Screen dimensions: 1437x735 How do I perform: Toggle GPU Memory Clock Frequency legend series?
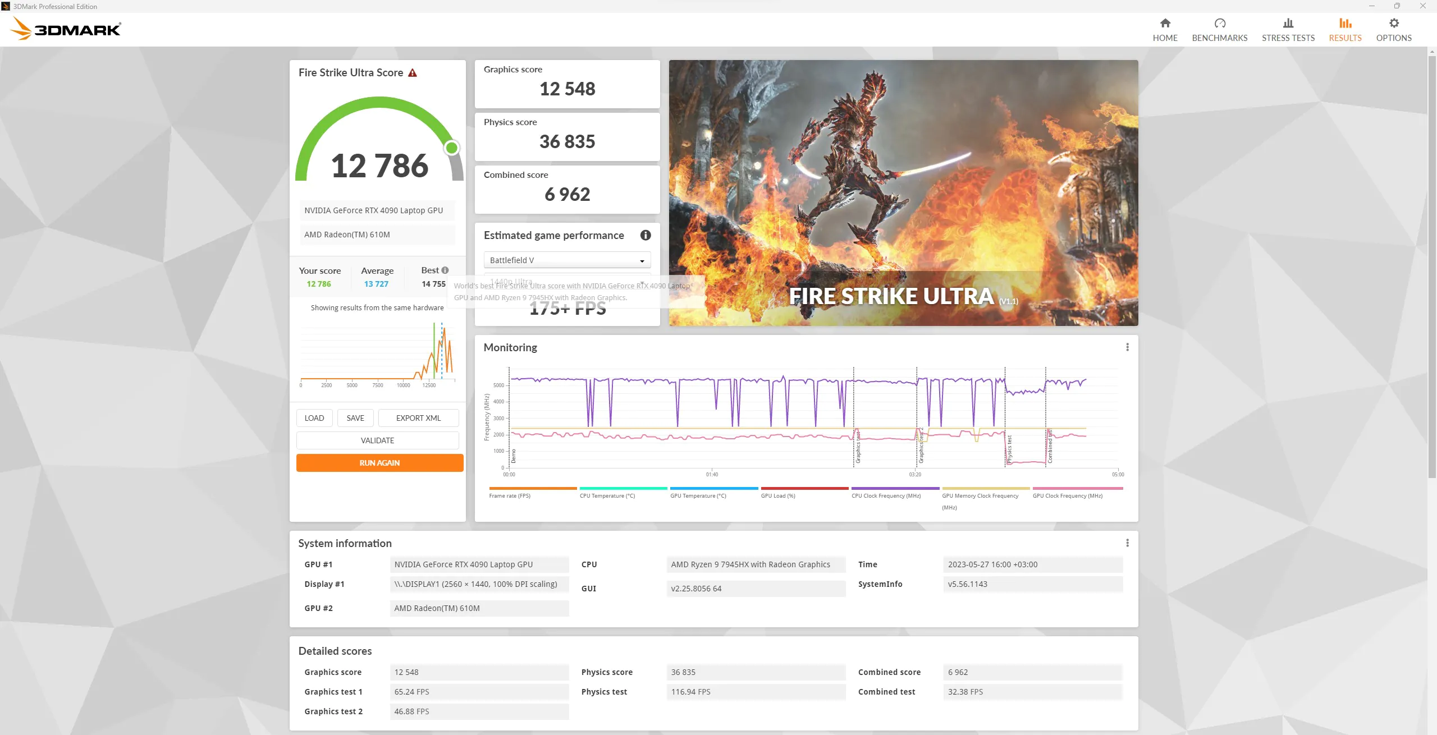tap(986, 498)
